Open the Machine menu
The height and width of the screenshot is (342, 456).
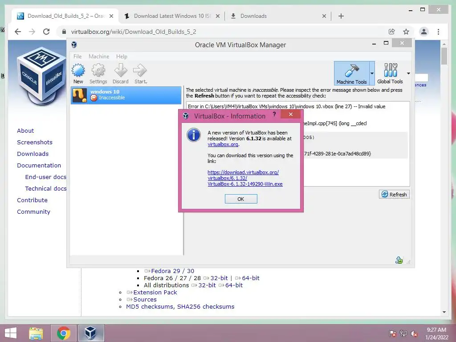pyautogui.click(x=99, y=57)
